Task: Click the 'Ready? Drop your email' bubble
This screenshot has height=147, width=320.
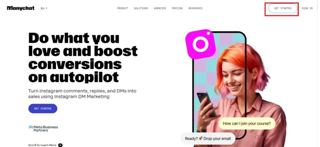Action: (208, 139)
